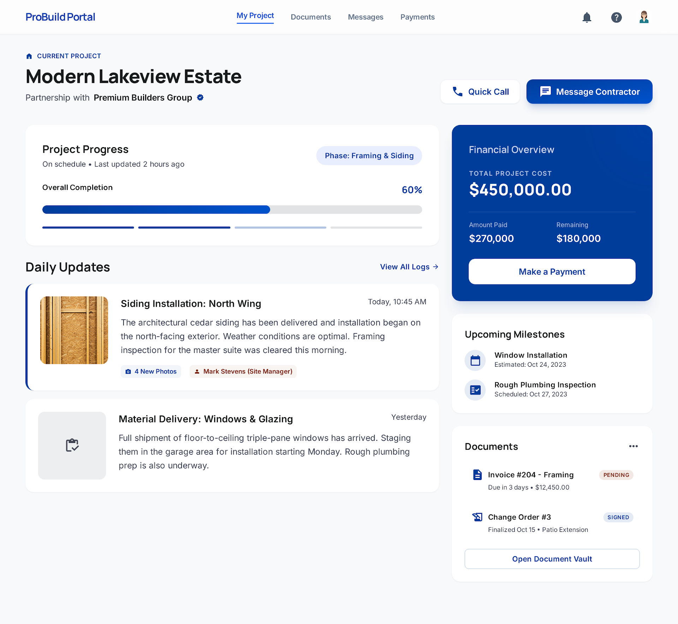The image size is (678, 624).
Task: Click the Phase: Framing & Siding badge
Action: (x=369, y=156)
